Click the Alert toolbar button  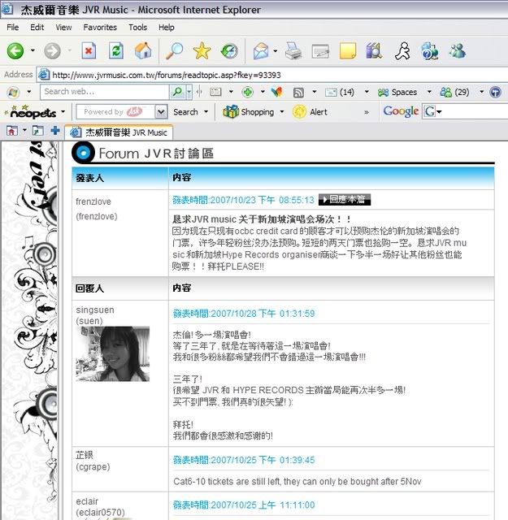(x=310, y=112)
